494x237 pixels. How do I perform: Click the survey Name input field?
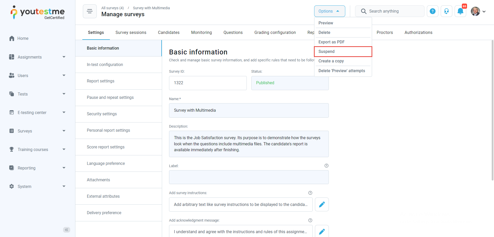(x=249, y=110)
